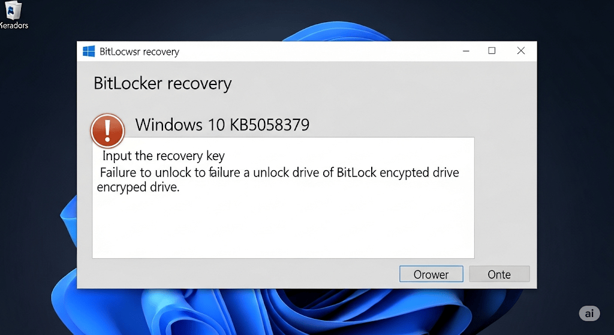Click the 'Keradors' label under desktop icon

click(x=14, y=25)
